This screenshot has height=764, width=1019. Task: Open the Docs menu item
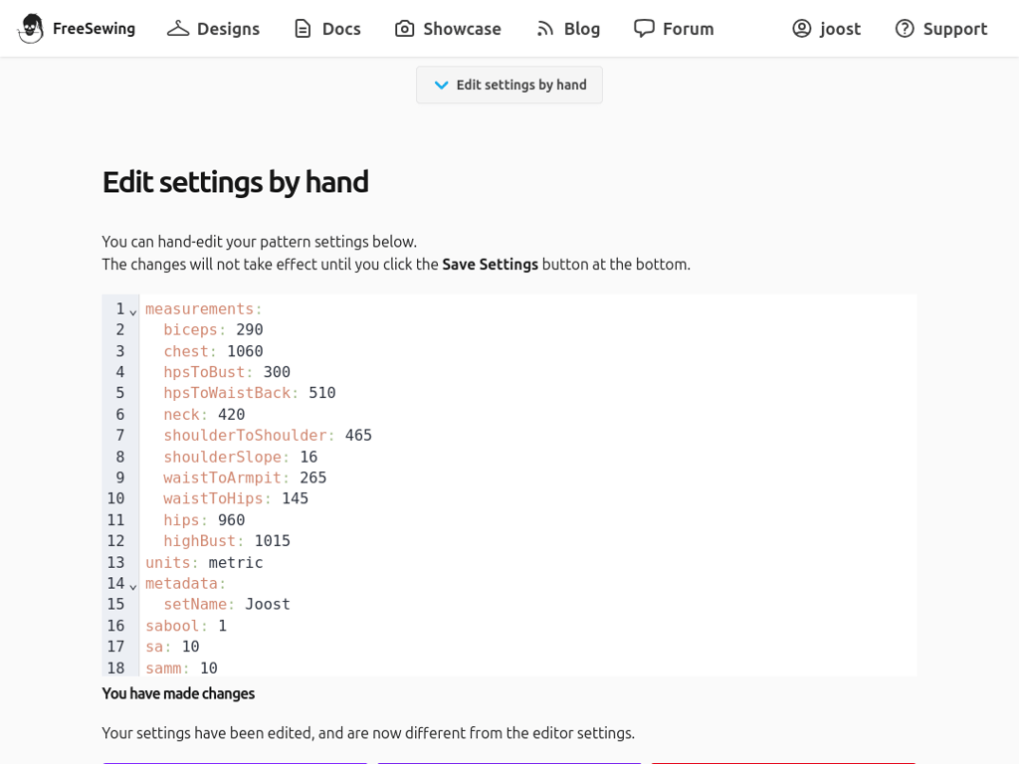[x=327, y=29]
